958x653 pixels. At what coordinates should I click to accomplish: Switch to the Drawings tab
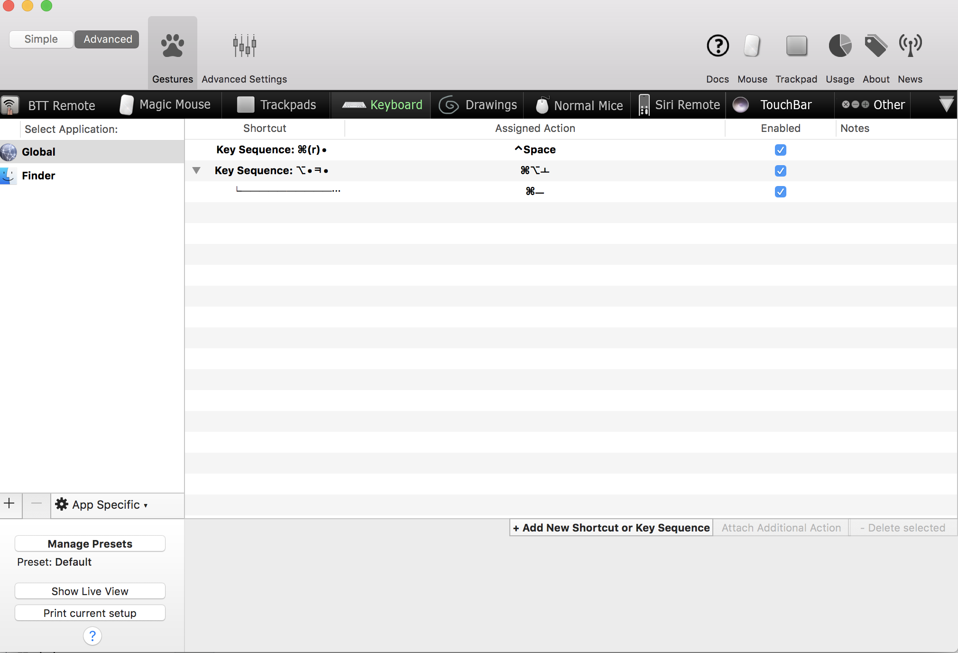(x=478, y=105)
